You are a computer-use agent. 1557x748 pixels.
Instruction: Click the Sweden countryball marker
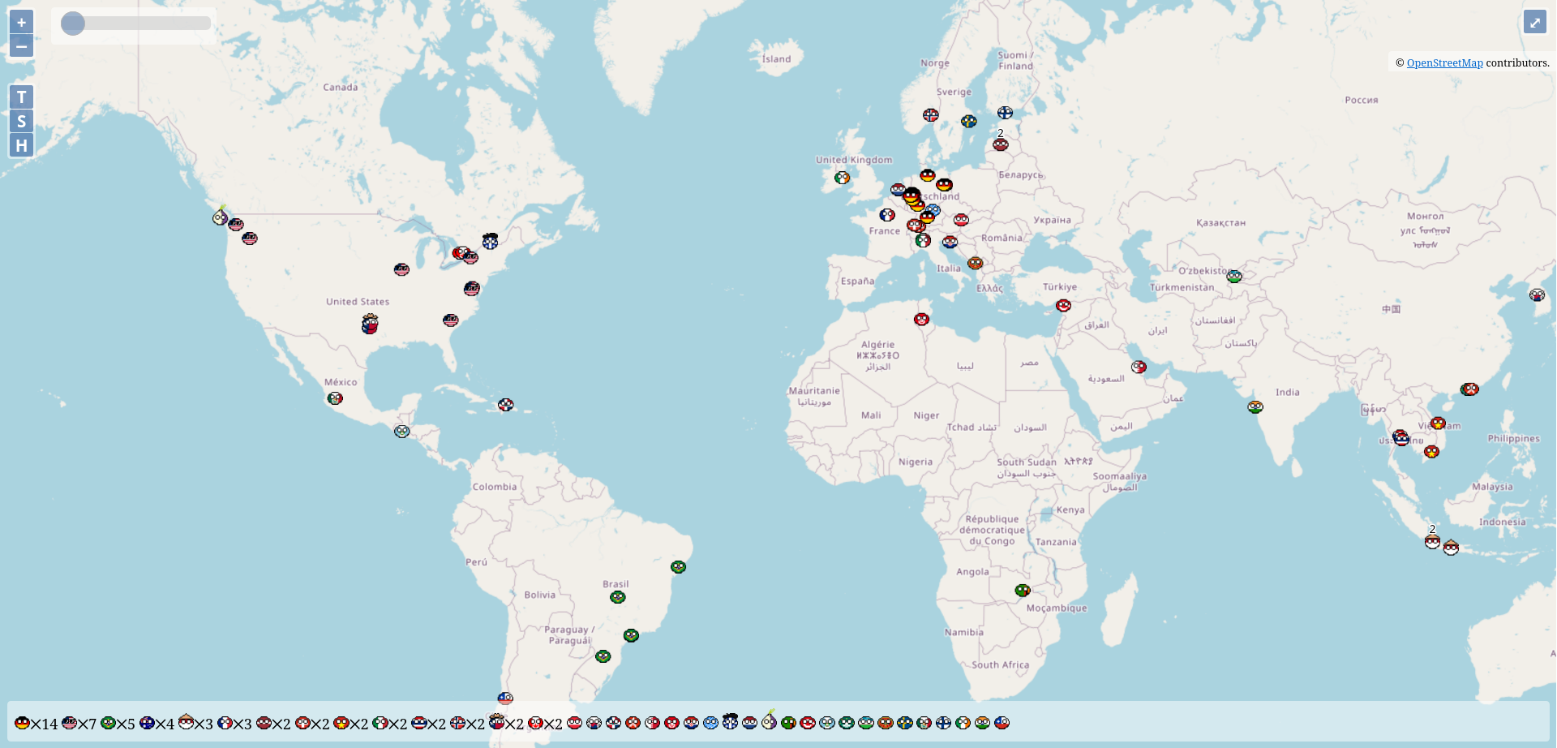click(969, 122)
